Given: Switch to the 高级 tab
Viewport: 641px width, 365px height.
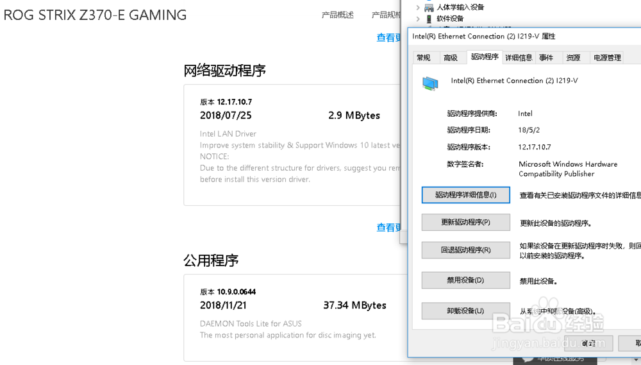Looking at the screenshot, I should pyautogui.click(x=451, y=58).
